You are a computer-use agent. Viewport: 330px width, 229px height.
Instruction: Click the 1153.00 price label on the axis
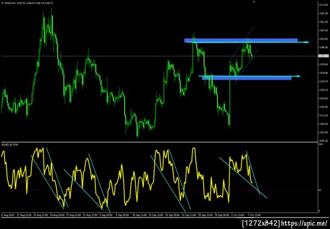tap(323, 39)
